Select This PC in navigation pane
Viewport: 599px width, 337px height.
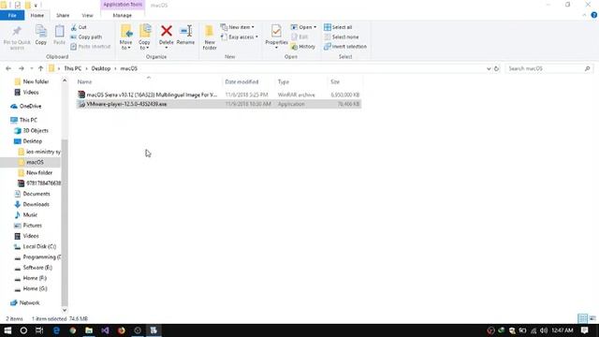(x=28, y=120)
